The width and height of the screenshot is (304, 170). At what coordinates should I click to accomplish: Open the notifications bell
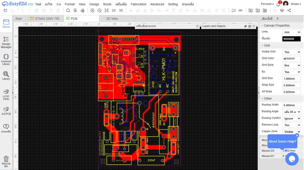coord(278,4)
